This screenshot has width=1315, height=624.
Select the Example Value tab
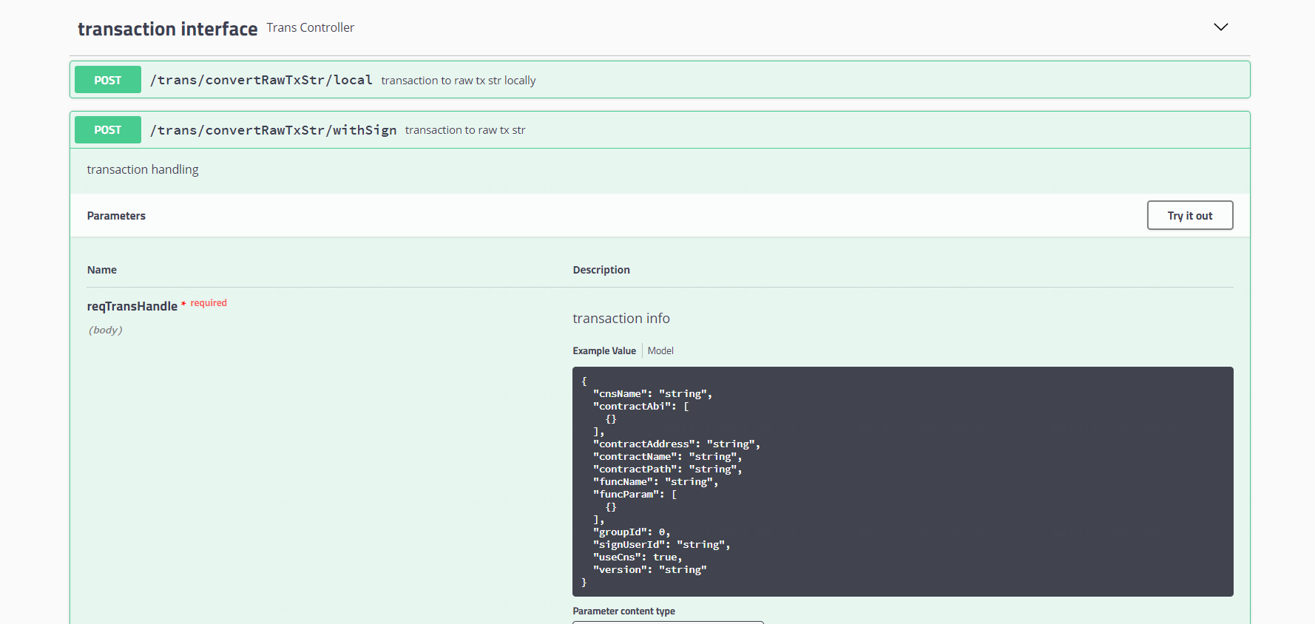pos(604,351)
